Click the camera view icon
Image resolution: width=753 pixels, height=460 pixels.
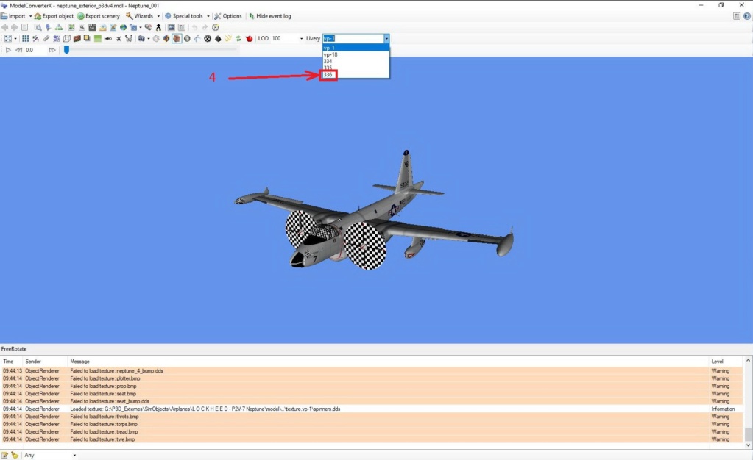tap(141, 38)
